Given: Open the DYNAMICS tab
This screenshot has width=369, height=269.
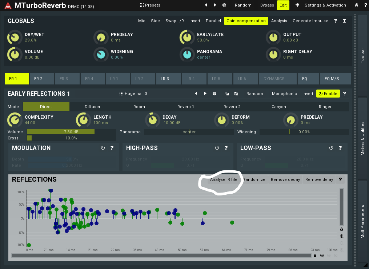Looking at the screenshot, I should [278, 79].
